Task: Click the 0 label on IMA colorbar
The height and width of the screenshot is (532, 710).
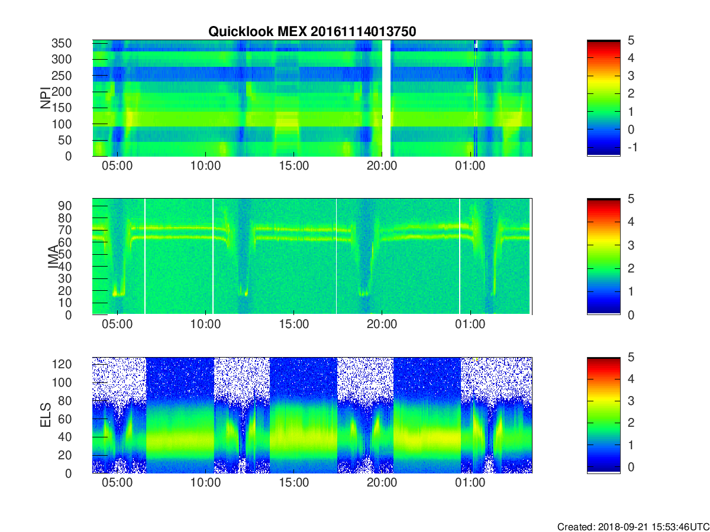Action: 630,314
